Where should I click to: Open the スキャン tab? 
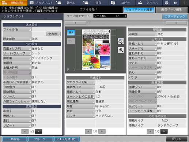click(x=149, y=3)
